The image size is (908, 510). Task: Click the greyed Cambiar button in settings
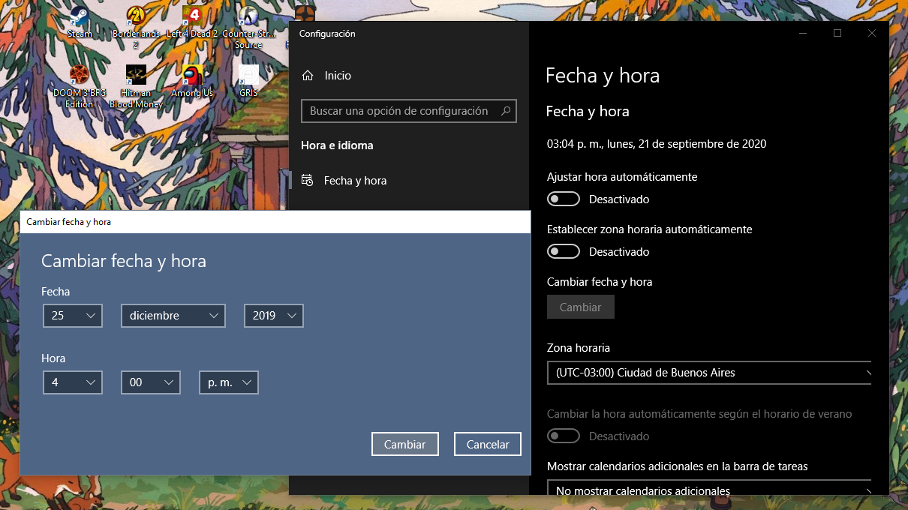581,307
